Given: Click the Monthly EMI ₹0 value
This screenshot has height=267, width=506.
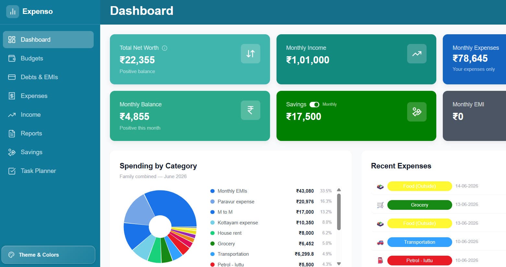Looking at the screenshot, I should (x=458, y=117).
